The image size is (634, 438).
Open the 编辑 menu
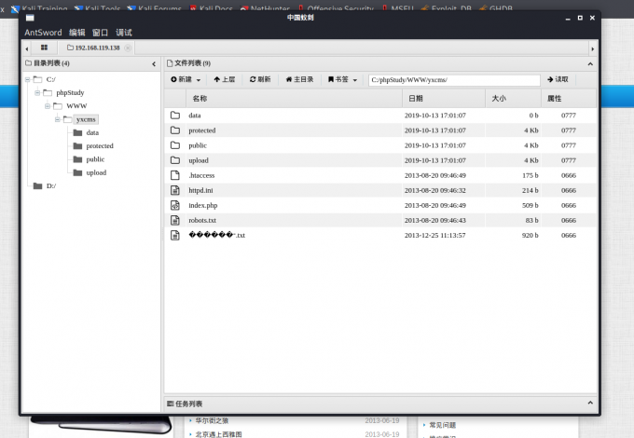tap(76, 33)
